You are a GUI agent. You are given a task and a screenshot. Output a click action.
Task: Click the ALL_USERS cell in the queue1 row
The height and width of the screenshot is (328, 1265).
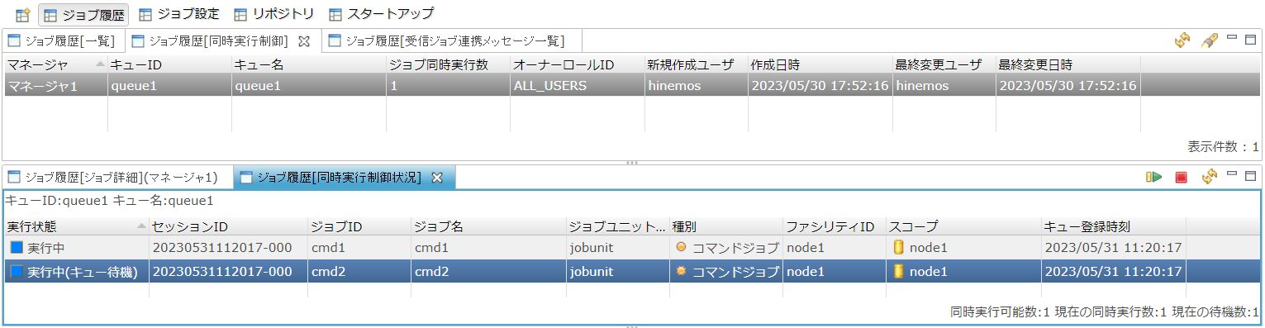[577, 85]
